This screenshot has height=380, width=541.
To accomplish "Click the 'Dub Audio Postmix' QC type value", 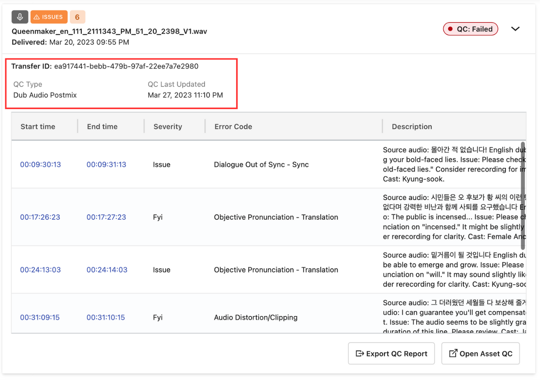I will (x=45, y=95).
